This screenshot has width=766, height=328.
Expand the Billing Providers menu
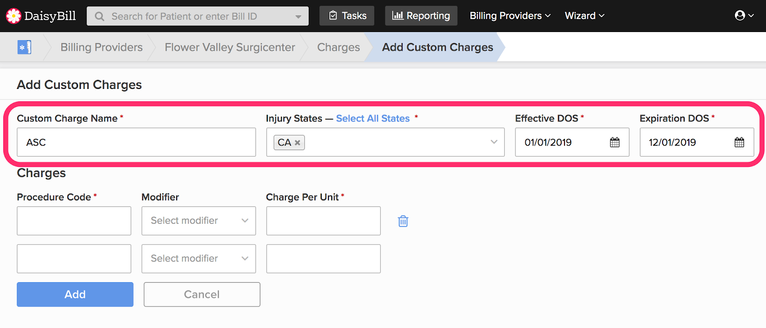point(510,16)
